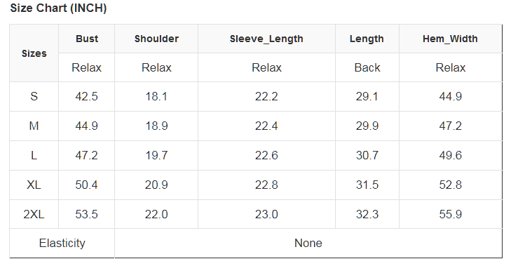
Task: Click the M size row label
Action: [x=34, y=126]
